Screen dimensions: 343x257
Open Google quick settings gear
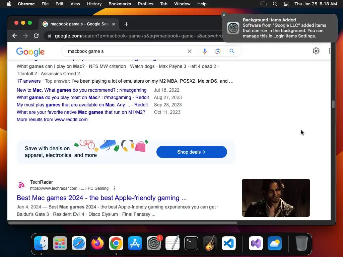(316, 51)
